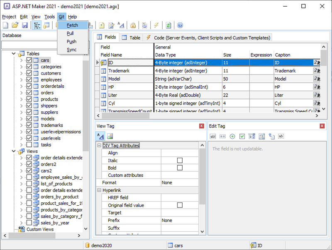The width and height of the screenshot is (332, 250).
Task: Click the caption translate icon in the Trademark row
Action: (317, 71)
